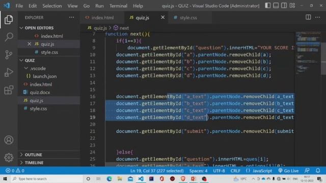This screenshot has height=183, width=326.
Task: Close the quiz.js editor tab
Action: point(162,17)
